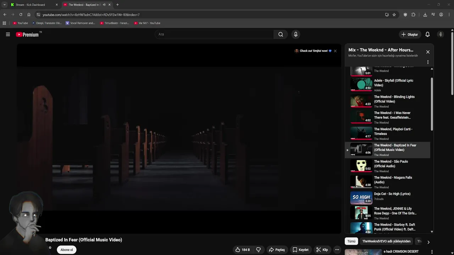Show more filter chips with arrow
The height and width of the screenshot is (255, 454).
(428, 242)
